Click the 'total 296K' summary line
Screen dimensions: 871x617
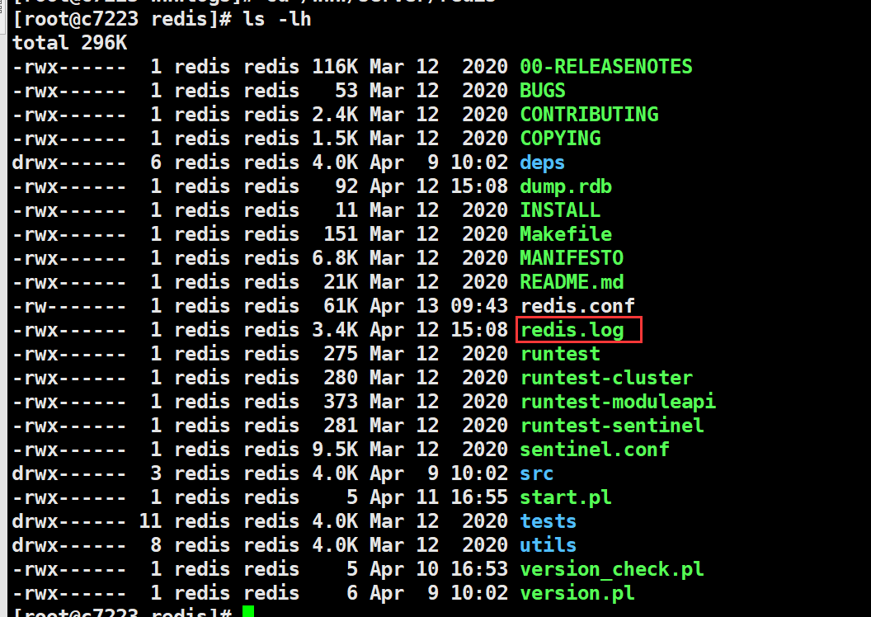tap(70, 43)
